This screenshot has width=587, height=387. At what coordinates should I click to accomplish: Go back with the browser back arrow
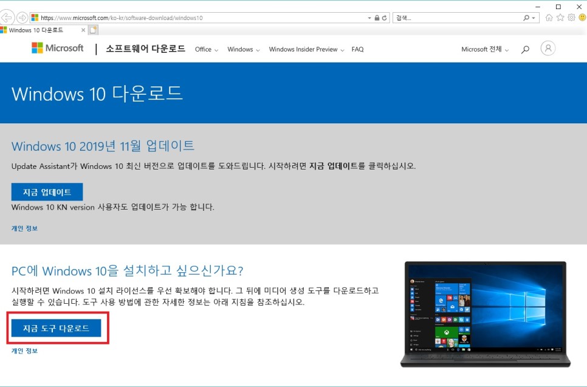pos(7,18)
